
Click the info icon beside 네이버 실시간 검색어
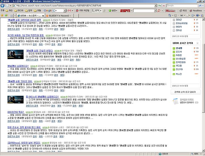197,43
